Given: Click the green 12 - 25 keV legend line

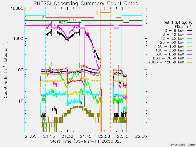Looking at the screenshot, I should tap(189, 38).
